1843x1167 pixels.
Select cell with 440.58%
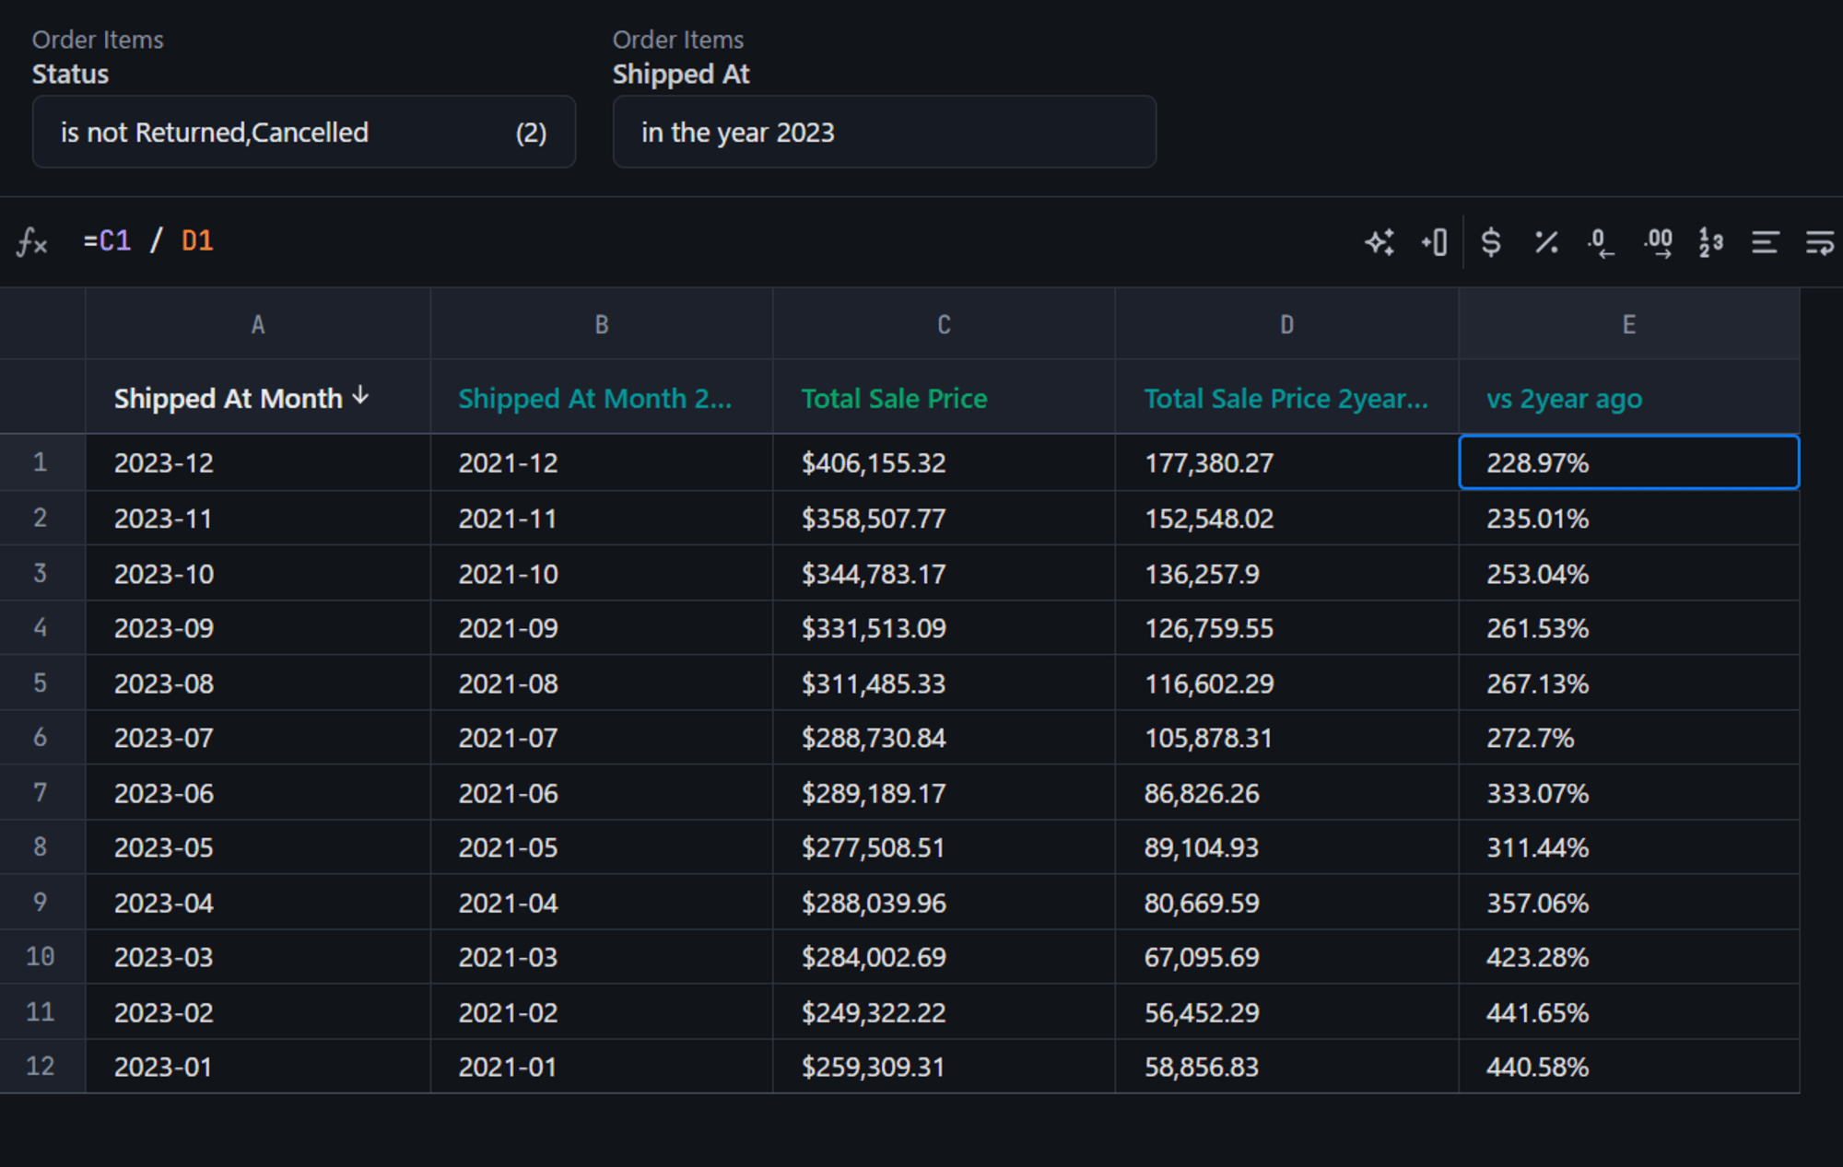pos(1629,1067)
